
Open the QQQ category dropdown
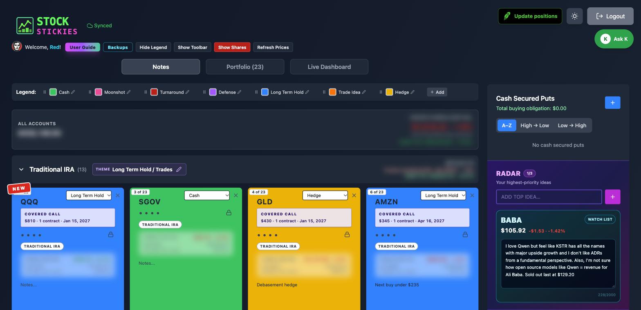(89, 195)
